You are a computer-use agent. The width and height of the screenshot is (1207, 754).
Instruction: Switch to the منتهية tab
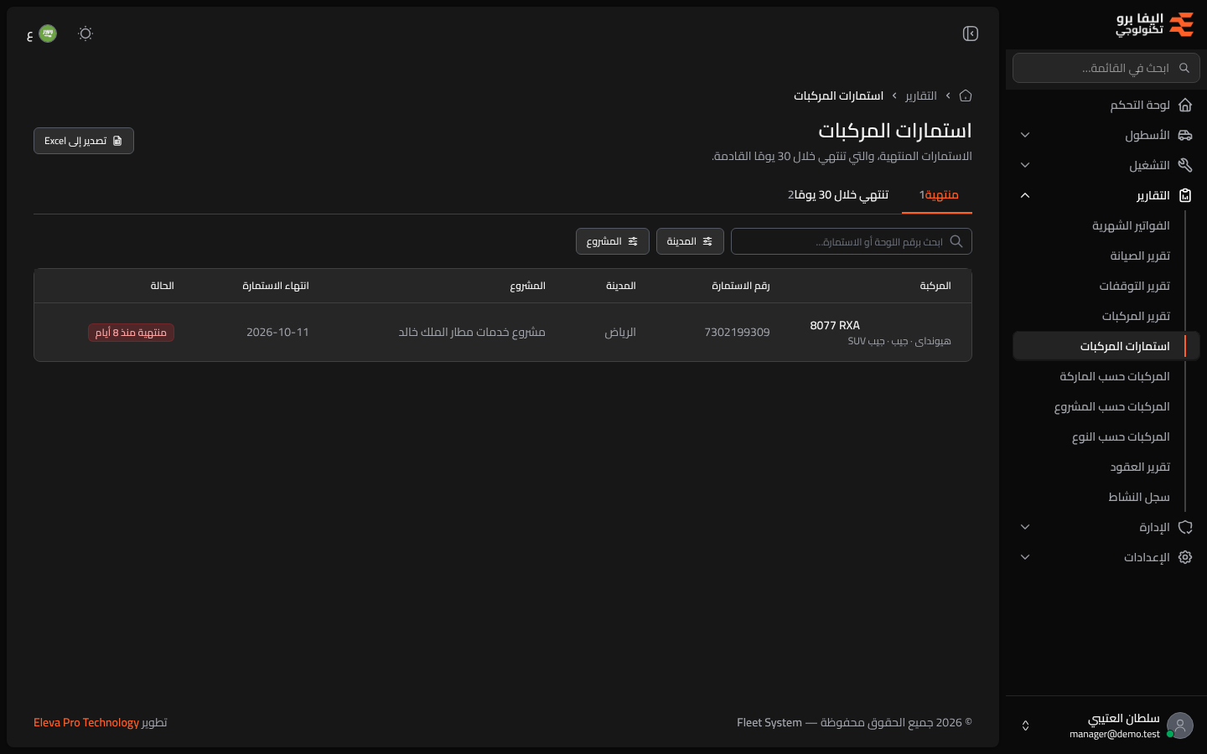939,195
